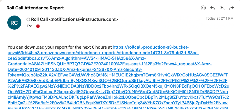Click link line starting QoiWOH7DpPcCbdlcaP2
The image size is (240, 109).
pyautogui.click(x=118, y=92)
